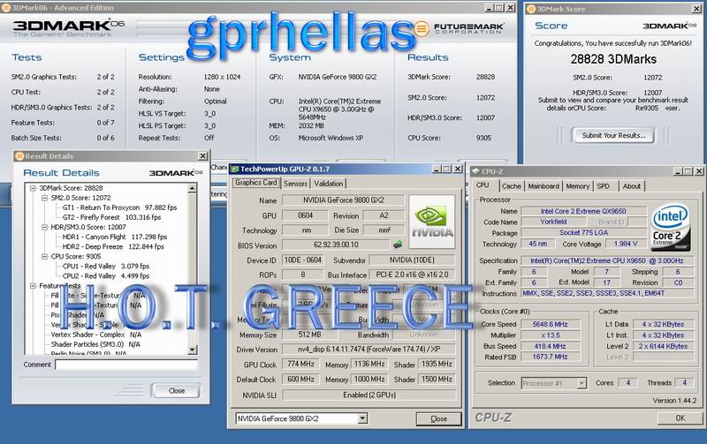The width and height of the screenshot is (707, 444).
Task: Click scroll up arrow in Result Details tree
Action: [192, 188]
